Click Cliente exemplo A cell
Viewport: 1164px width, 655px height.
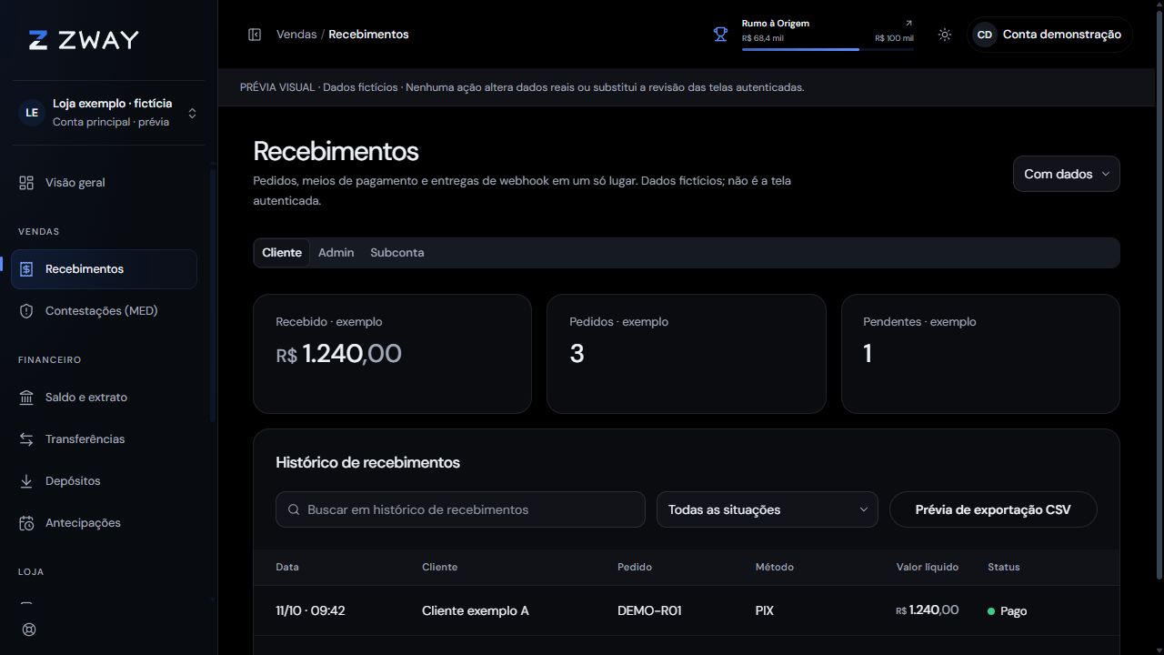(x=476, y=610)
